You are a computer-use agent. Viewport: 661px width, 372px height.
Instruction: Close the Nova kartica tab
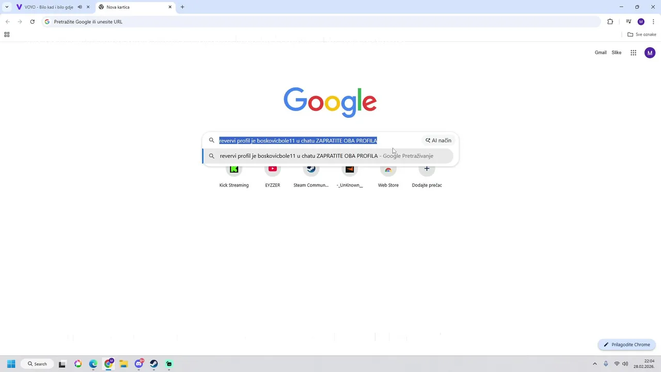click(170, 7)
